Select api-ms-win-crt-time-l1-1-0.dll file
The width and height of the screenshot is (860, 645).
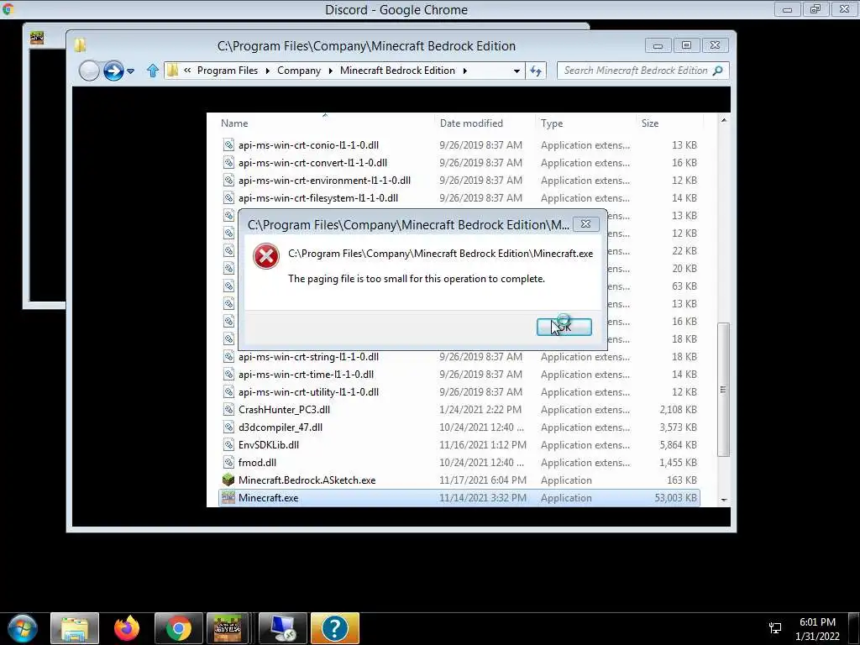306,375
